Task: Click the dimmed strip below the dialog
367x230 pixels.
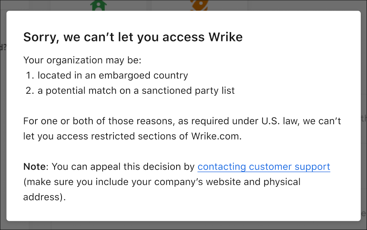Action: click(x=183, y=226)
